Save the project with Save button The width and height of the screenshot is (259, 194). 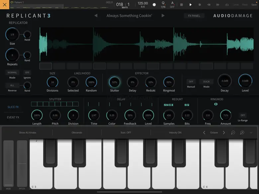point(254,5)
